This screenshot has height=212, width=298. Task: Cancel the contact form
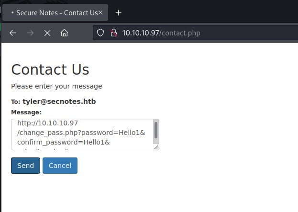pos(60,166)
